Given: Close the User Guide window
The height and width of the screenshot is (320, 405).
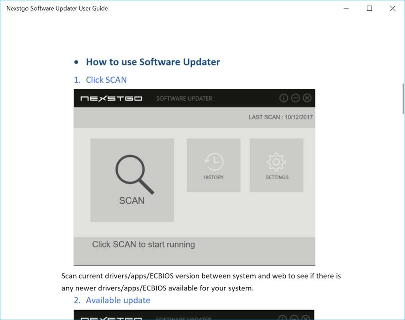Looking at the screenshot, I should [393, 8].
